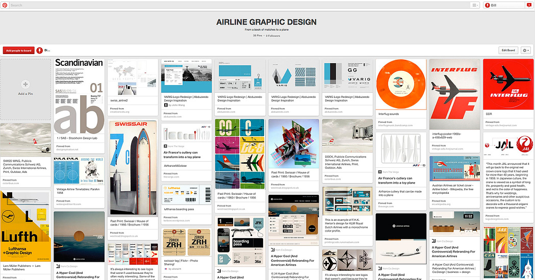Open the Scandinavian SAS typography pin
Screen dimensions: 535x280
[79, 96]
